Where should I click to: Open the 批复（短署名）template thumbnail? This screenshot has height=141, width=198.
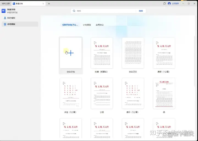[102, 53]
